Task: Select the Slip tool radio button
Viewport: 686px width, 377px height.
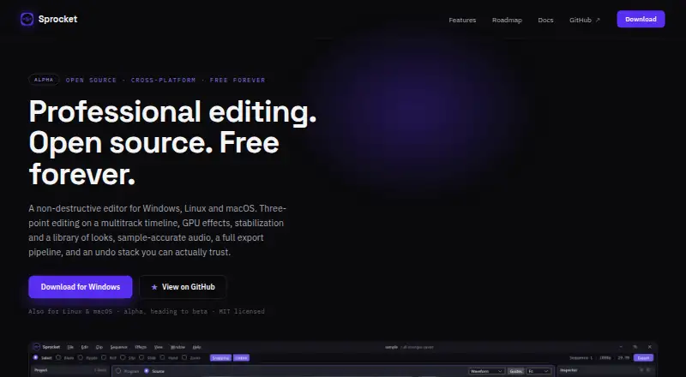Action: [123, 357]
